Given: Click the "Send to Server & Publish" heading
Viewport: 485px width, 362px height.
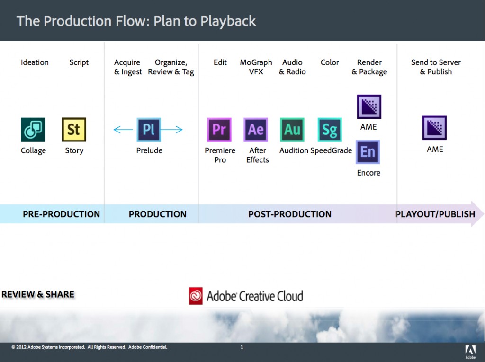Looking at the screenshot, I should (x=436, y=67).
